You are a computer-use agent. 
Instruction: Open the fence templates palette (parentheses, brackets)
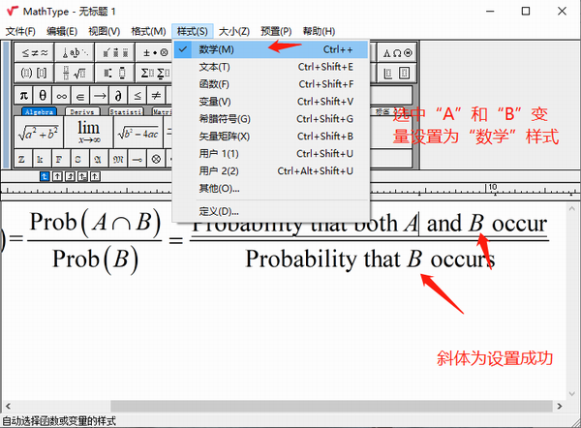(35, 73)
